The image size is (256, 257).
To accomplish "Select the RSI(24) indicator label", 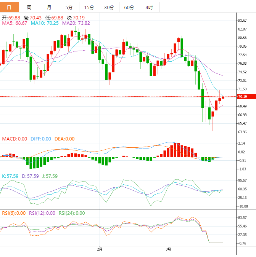I will (x=72, y=213).
